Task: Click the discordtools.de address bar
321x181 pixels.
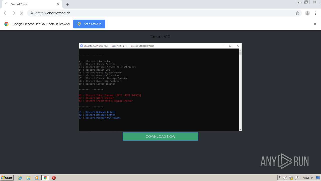Action: (x=160, y=13)
